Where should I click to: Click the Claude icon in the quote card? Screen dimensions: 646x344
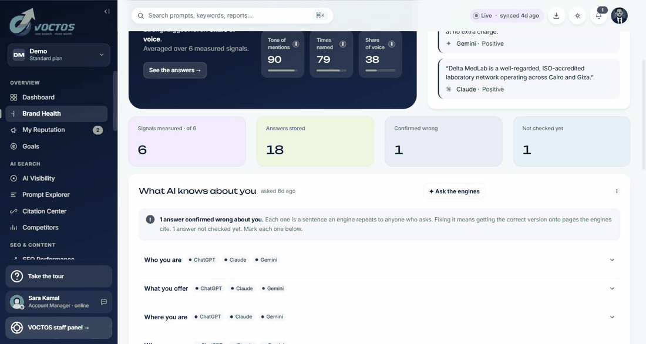(449, 89)
